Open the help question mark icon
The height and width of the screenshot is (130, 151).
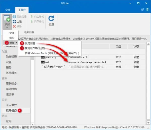click(x=147, y=10)
